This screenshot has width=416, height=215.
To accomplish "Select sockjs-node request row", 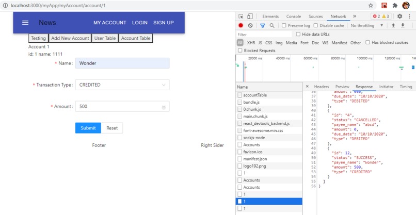I will 269,138.
